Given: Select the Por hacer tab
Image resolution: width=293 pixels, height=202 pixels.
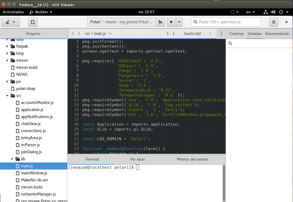Looking at the screenshot, I should [138, 159].
